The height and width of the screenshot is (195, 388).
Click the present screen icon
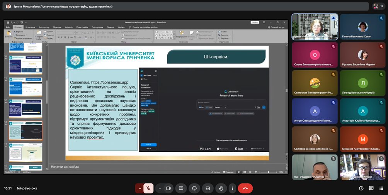[x=180, y=188]
